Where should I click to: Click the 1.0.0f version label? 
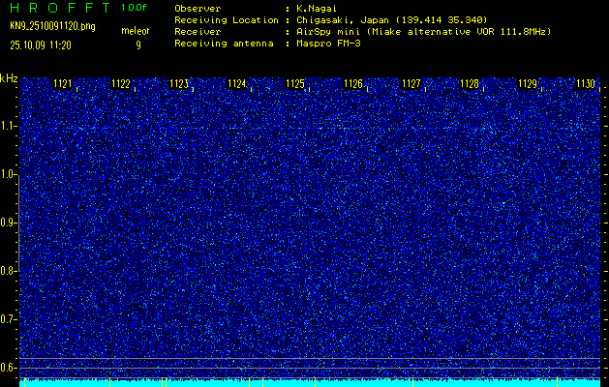point(135,8)
